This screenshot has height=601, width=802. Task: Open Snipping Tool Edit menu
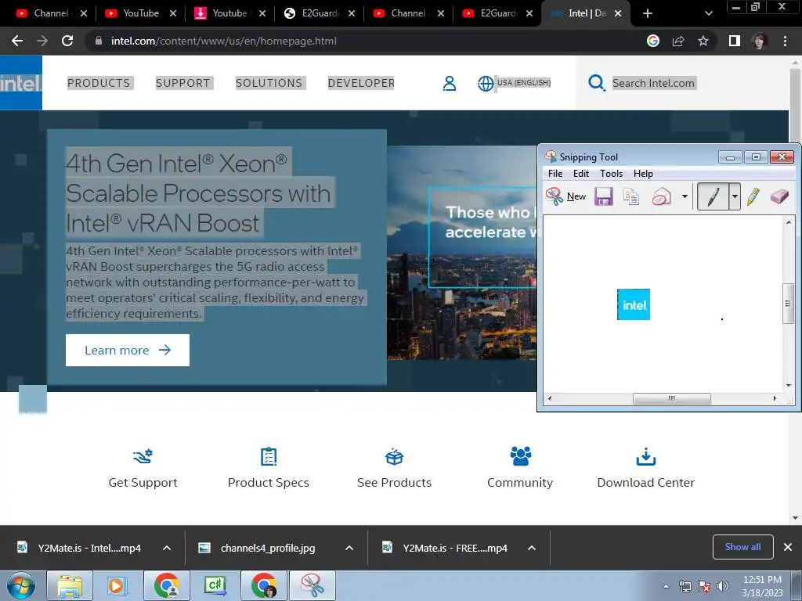(x=580, y=174)
